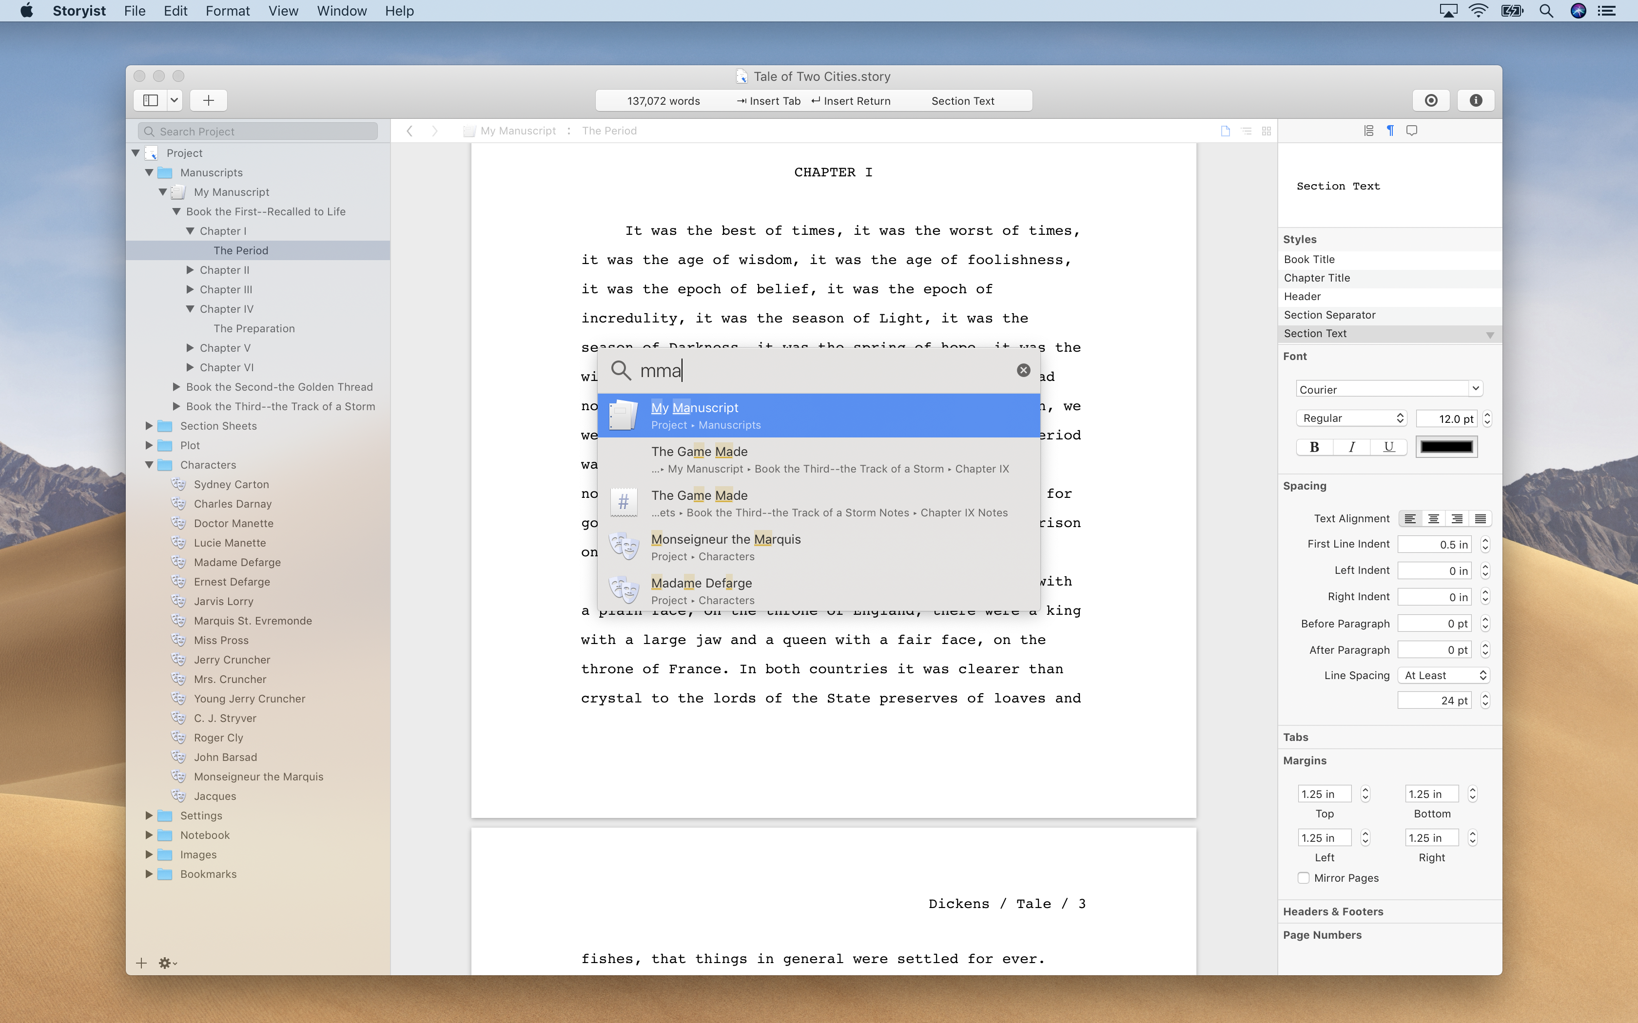Select Madame Defarge in the sidebar
This screenshot has height=1023, width=1638.
237,562
